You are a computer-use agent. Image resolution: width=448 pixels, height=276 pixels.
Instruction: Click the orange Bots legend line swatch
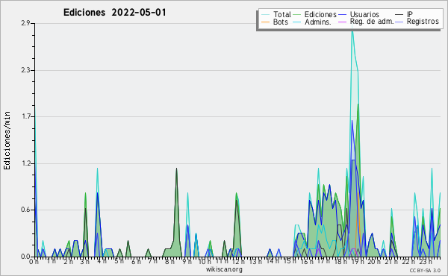tap(265, 22)
